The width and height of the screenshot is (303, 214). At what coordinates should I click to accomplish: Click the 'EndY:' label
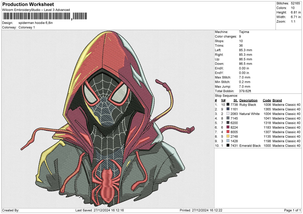(219, 73)
